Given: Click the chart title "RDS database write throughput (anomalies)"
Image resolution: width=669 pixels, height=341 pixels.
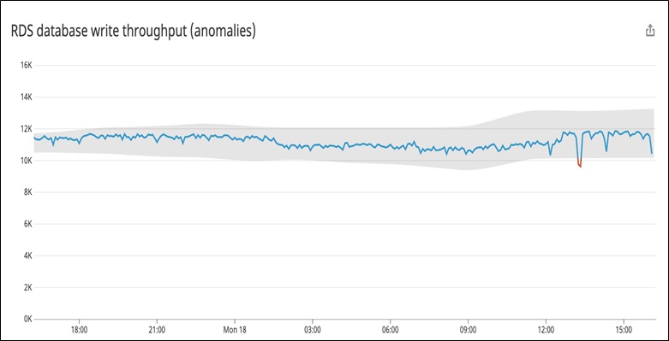Looking at the screenshot, I should 133,32.
